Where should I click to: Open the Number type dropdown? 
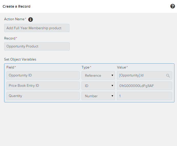click(x=98, y=96)
